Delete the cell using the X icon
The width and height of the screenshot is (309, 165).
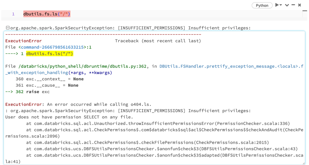299,5
